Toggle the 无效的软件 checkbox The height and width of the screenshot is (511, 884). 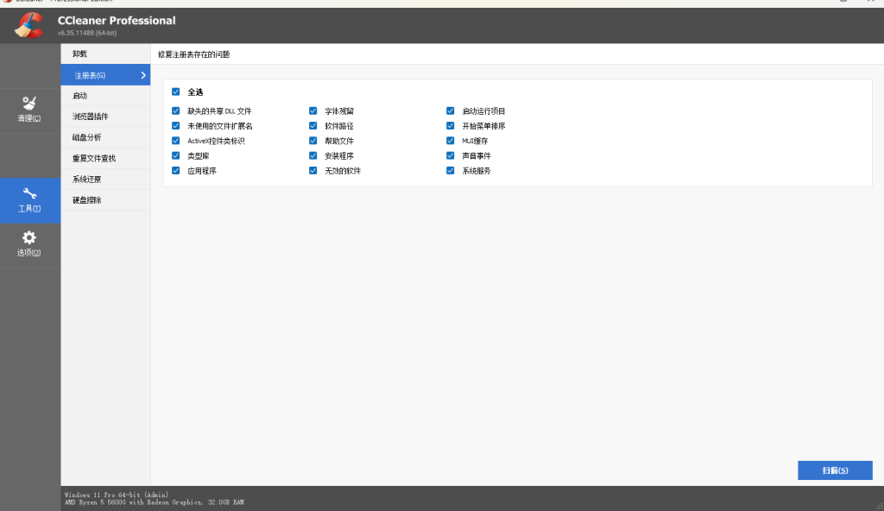313,171
